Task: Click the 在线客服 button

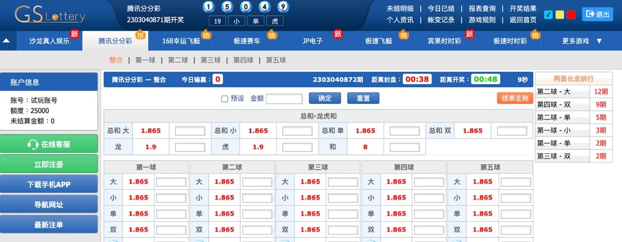Action: pyautogui.click(x=49, y=144)
